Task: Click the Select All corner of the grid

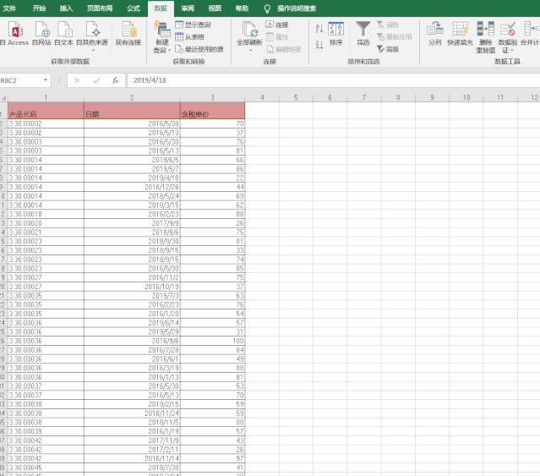Action: [x=3, y=98]
